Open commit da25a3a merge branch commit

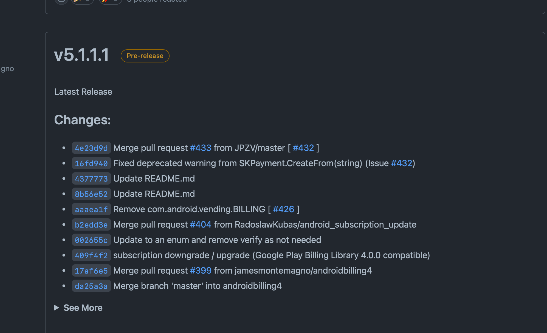[91, 286]
